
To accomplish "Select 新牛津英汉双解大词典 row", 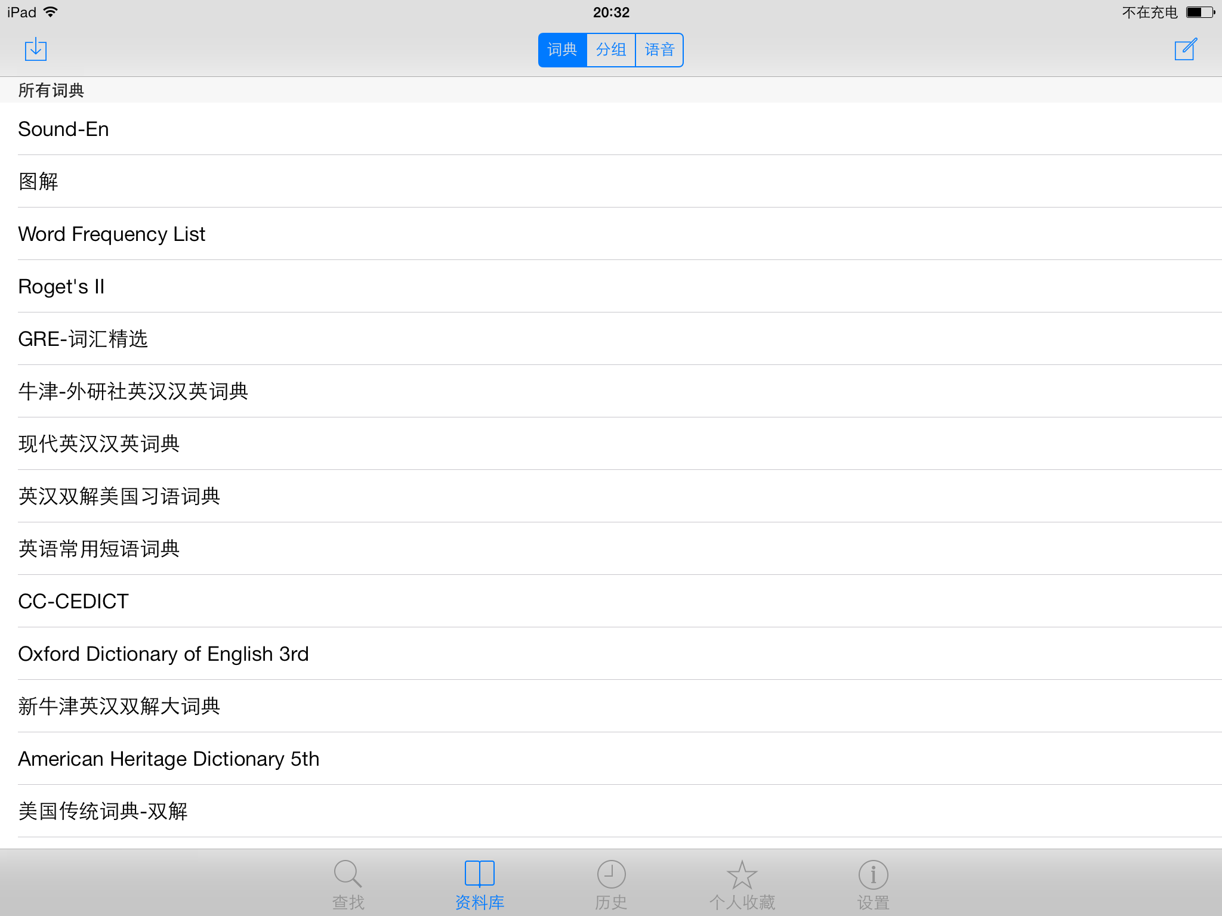I will [611, 706].
